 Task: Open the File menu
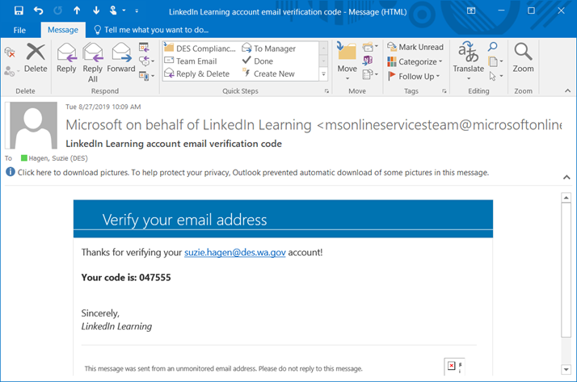(19, 30)
